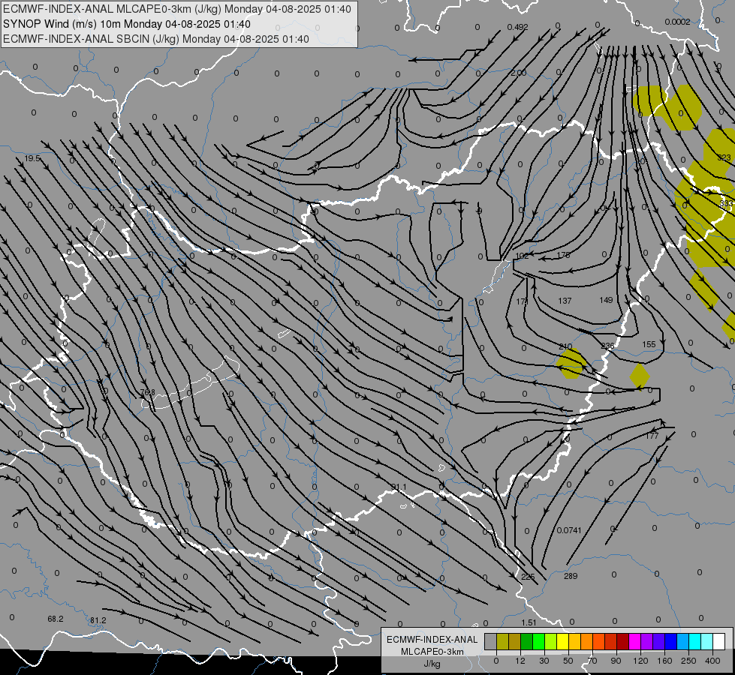Click the 'ECMWF-INDEX-ANAL SBCIN' title line
735x675 pixels.
(x=156, y=39)
